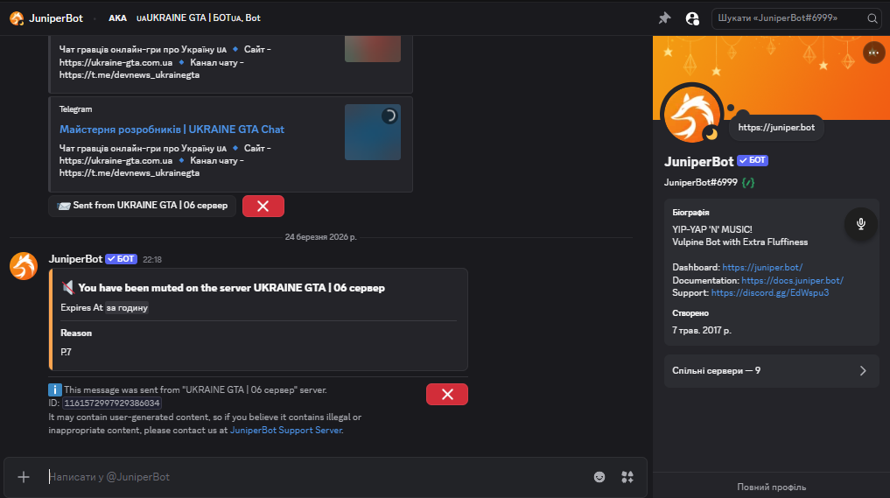Expand Спільні сервери — 9 section

771,371
